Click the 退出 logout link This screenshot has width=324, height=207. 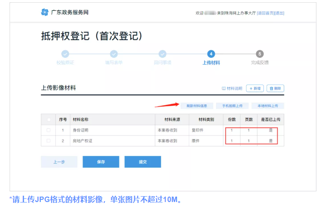pos(279,13)
